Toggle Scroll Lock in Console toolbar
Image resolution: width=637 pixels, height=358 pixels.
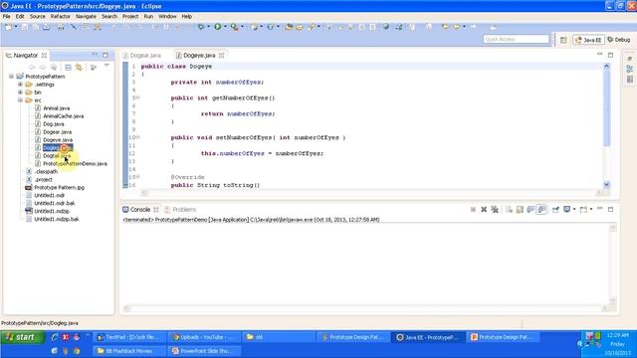pyautogui.click(x=520, y=210)
